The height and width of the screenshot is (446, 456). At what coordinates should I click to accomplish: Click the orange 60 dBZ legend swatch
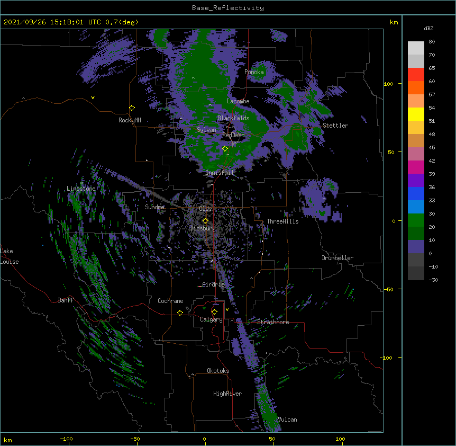(416, 87)
